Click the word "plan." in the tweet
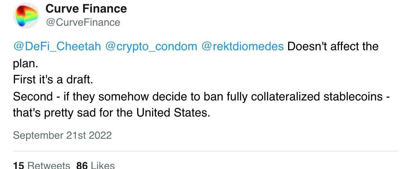 click(25, 63)
